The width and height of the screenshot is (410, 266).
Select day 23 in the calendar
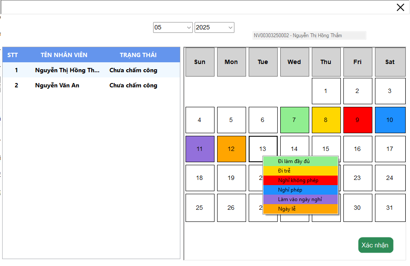click(x=358, y=178)
